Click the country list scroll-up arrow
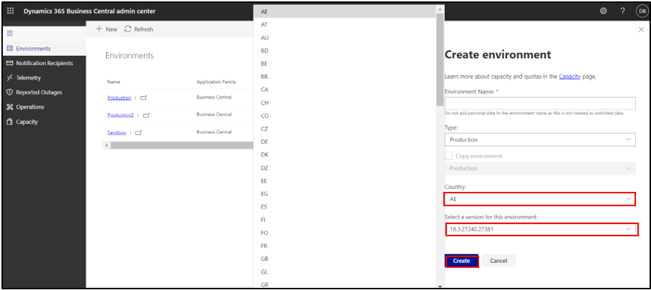This screenshot has width=651, height=290. tap(440, 9)
